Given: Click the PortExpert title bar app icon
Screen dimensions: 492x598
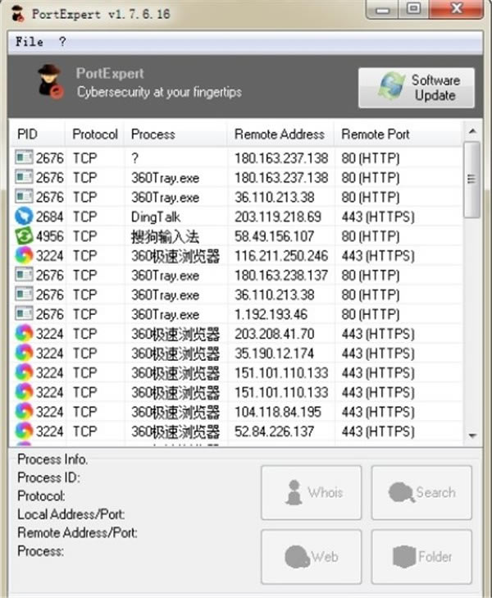Looking at the screenshot, I should (17, 14).
